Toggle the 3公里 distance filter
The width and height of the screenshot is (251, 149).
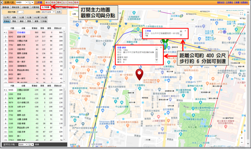click(22, 17)
